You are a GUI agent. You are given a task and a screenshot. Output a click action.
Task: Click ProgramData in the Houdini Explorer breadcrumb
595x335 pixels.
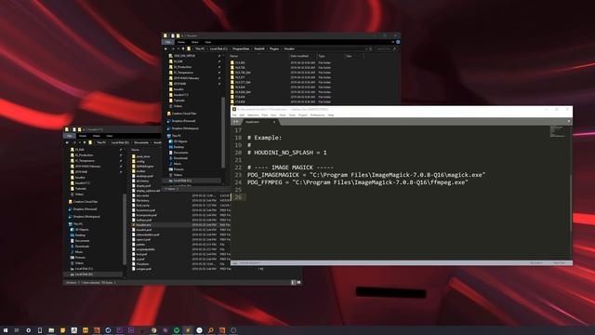click(241, 49)
